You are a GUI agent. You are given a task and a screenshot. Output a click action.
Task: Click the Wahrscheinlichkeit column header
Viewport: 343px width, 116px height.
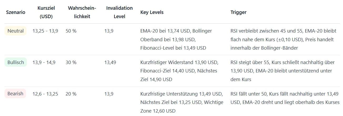coord(82,12)
